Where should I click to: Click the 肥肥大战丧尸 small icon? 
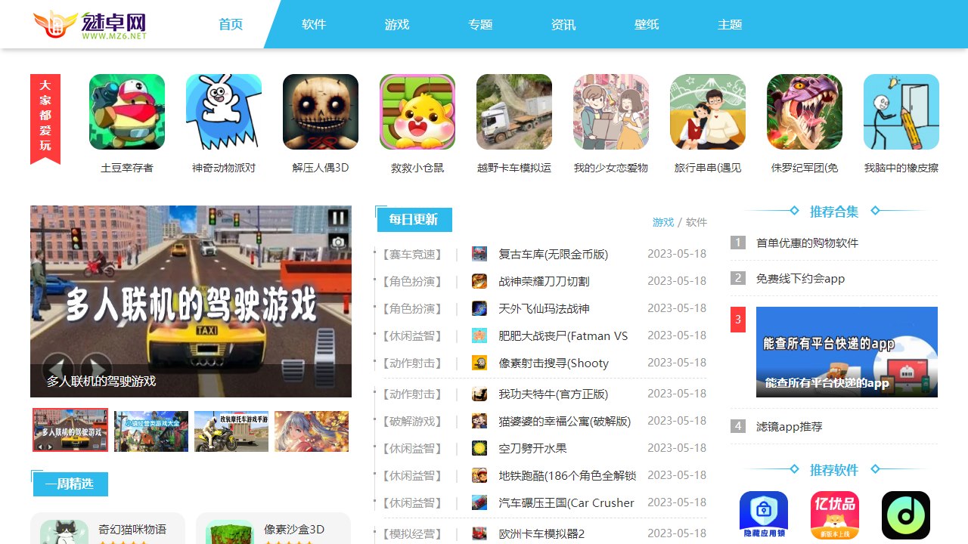479,335
